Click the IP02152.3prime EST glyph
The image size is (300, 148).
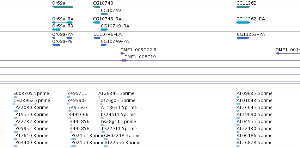73,139
